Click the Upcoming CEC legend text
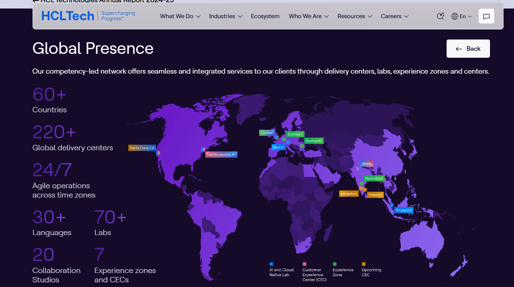The image size is (514, 287). pyautogui.click(x=371, y=272)
